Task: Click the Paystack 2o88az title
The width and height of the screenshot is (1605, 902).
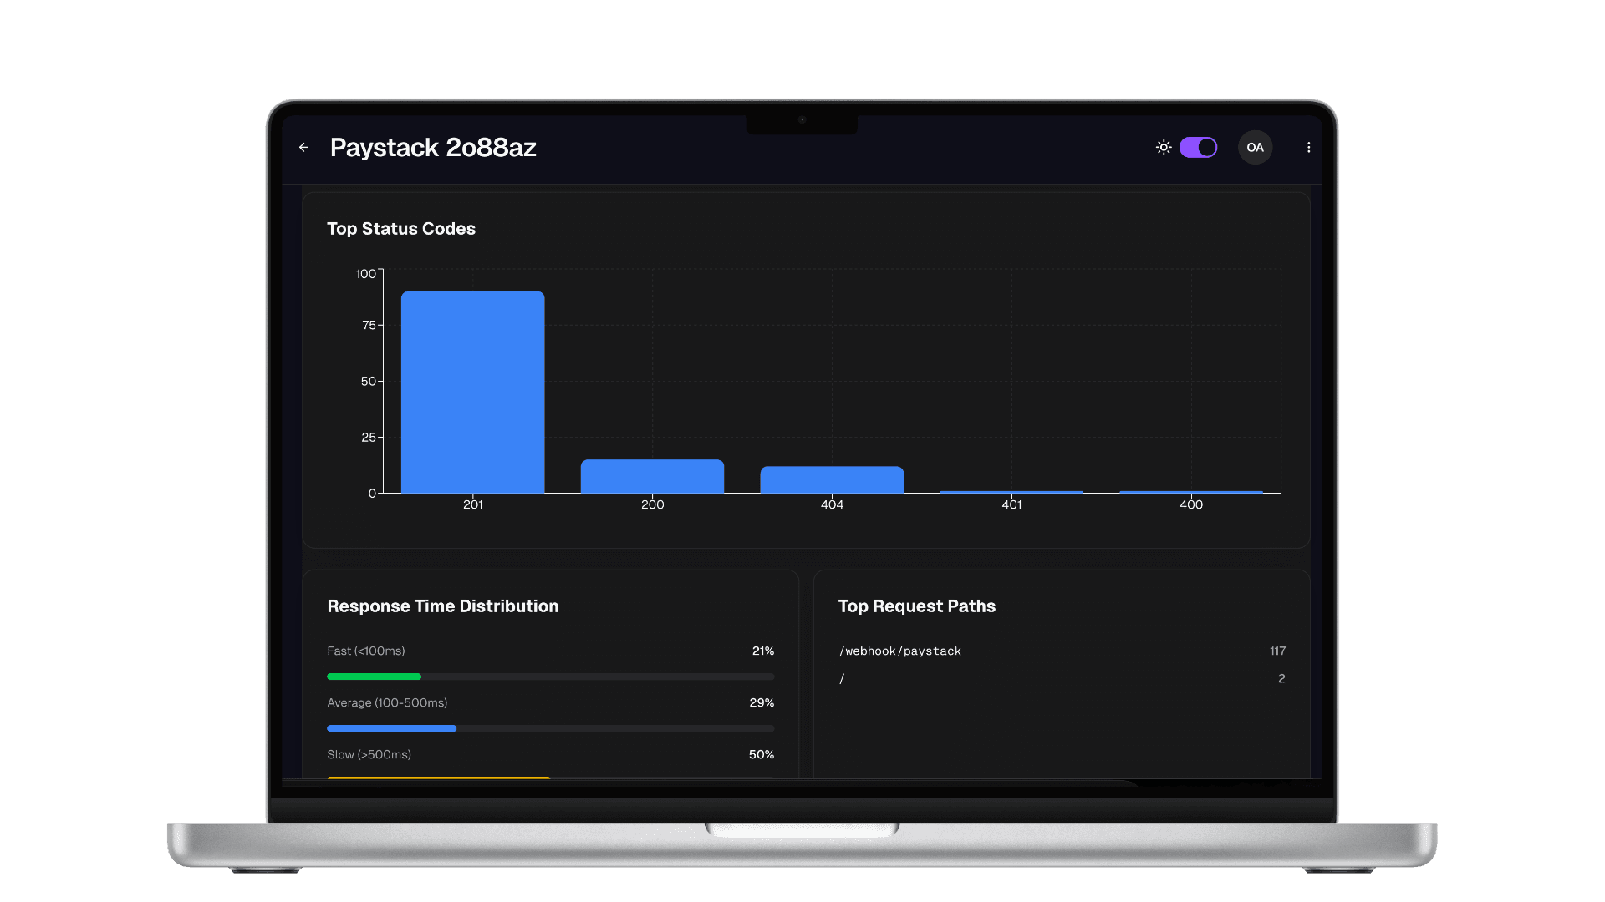Action: (433, 148)
